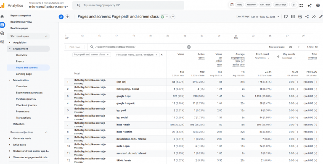Customize report with pencil icon

pyautogui.click(x=321, y=17)
